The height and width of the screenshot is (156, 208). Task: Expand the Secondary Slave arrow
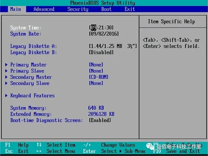(x=6, y=83)
